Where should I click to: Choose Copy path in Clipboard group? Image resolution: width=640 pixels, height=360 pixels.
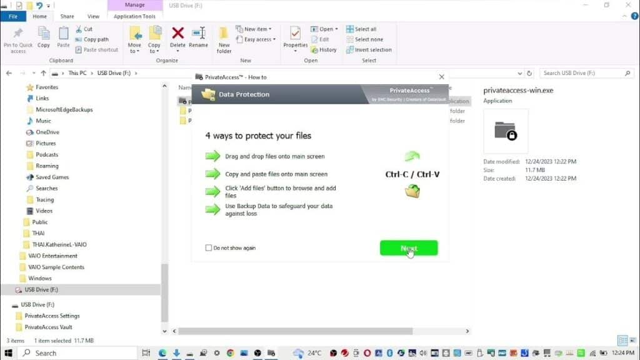click(92, 39)
